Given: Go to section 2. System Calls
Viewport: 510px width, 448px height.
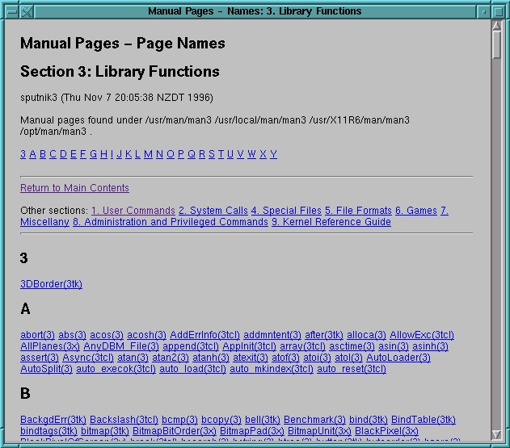Looking at the screenshot, I should [213, 211].
